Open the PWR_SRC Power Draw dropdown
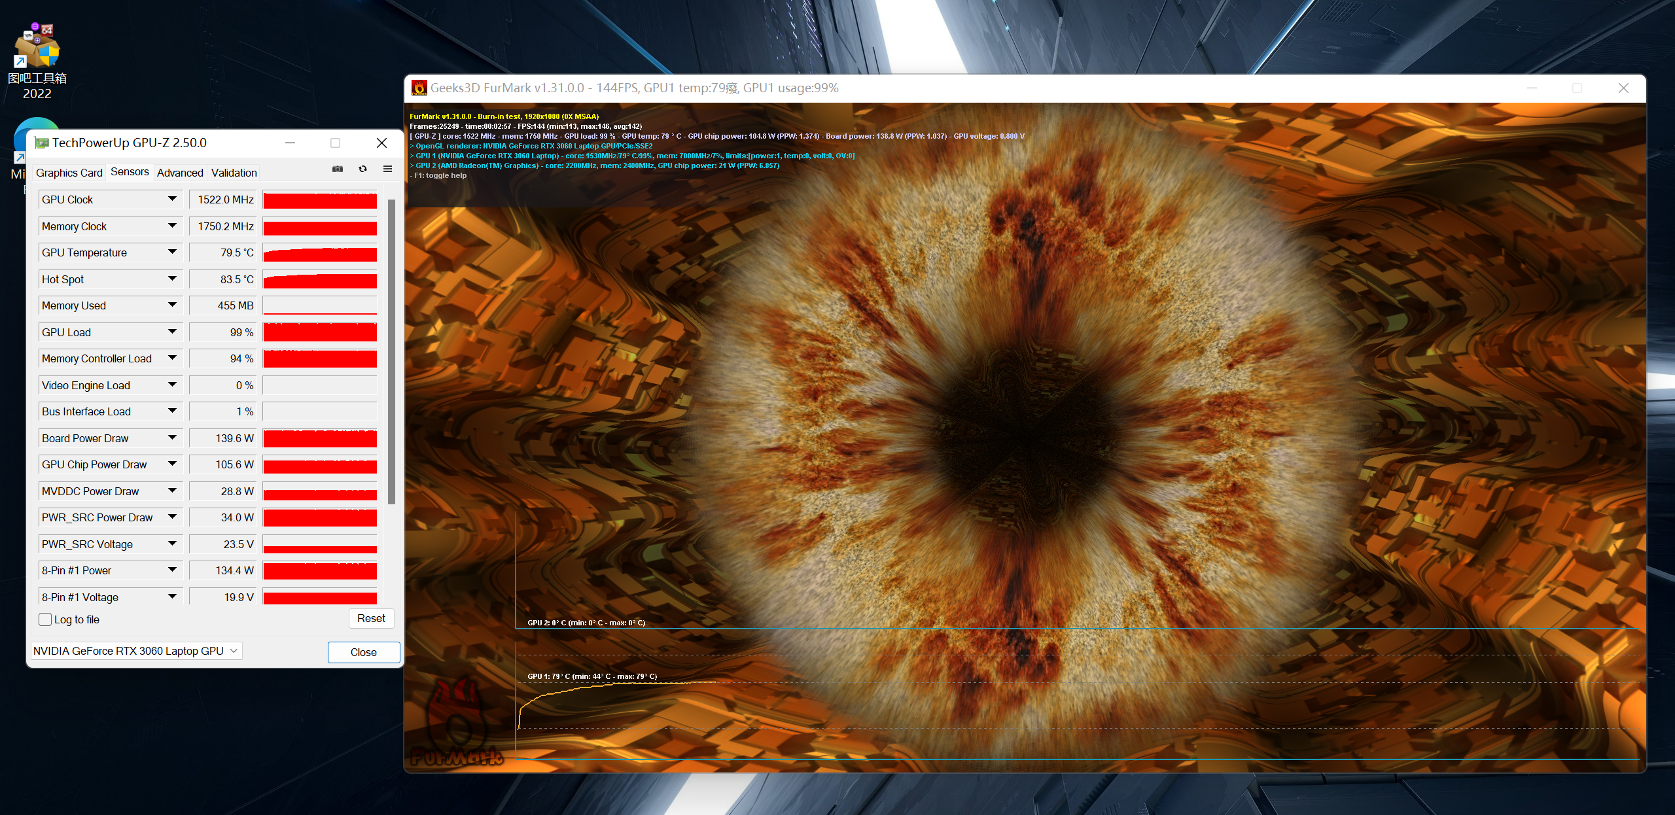 [172, 517]
